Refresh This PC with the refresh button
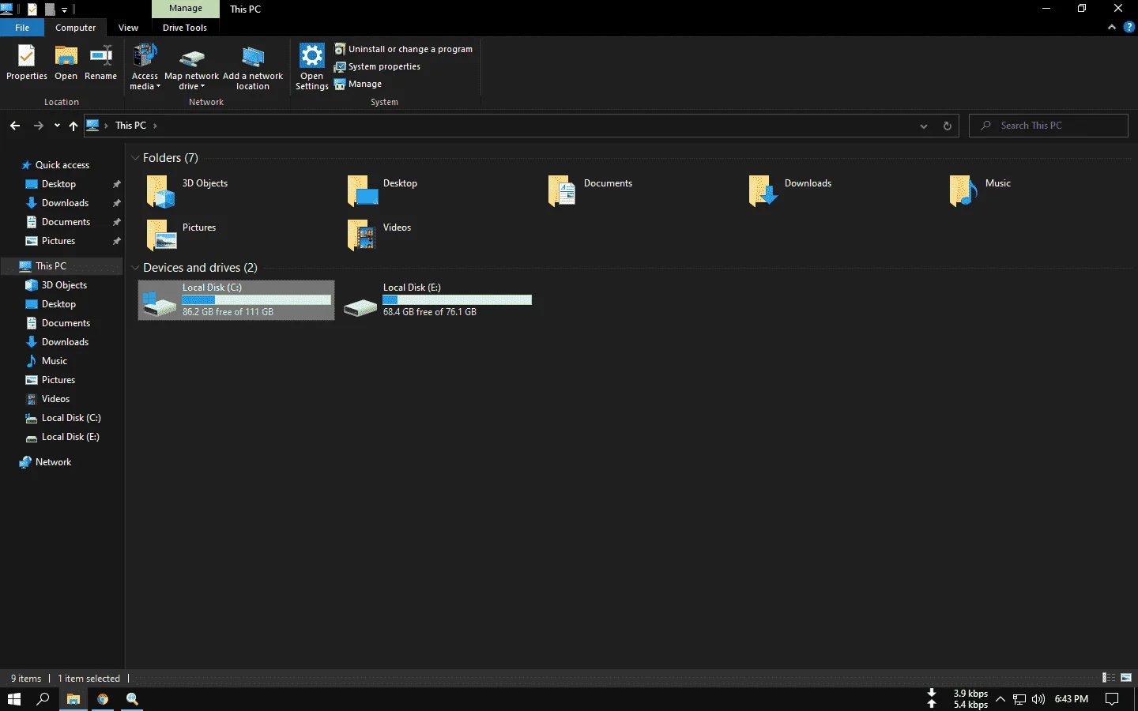The height and width of the screenshot is (711, 1138). 947,126
